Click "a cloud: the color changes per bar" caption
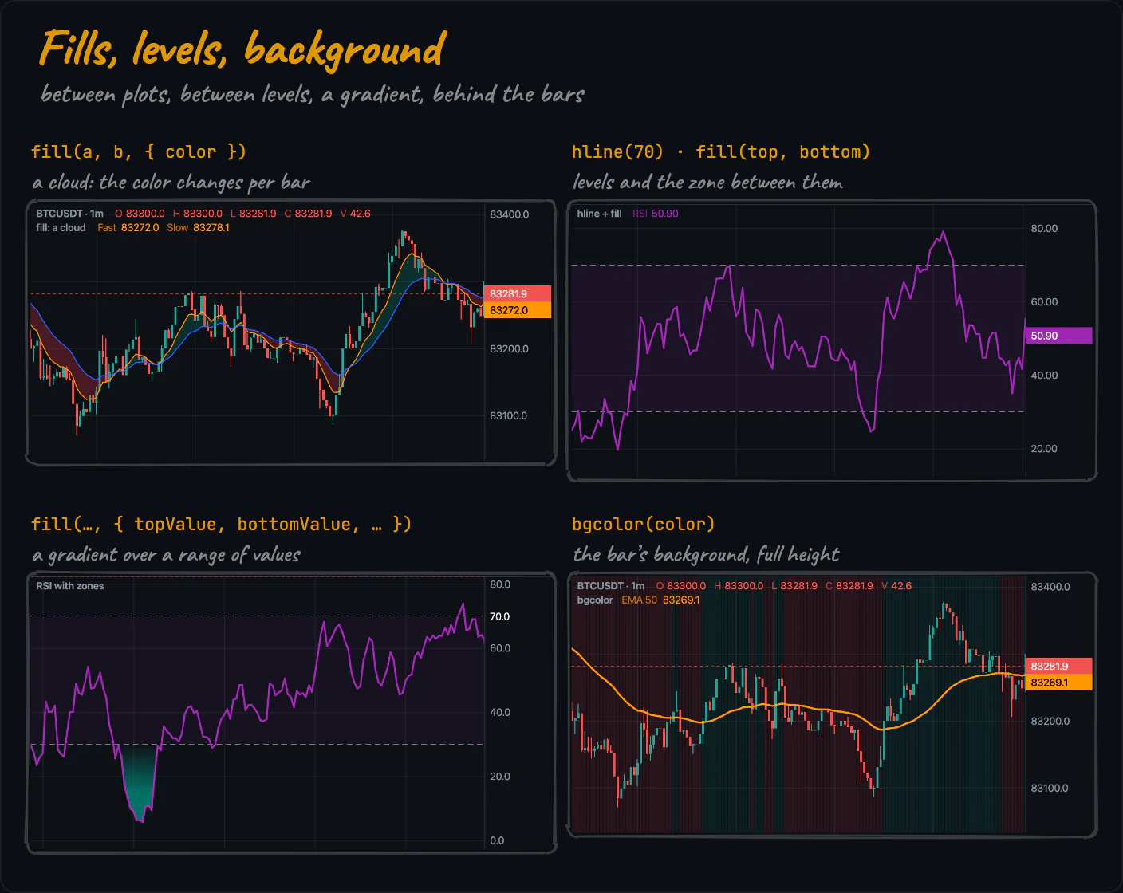 coord(171,183)
